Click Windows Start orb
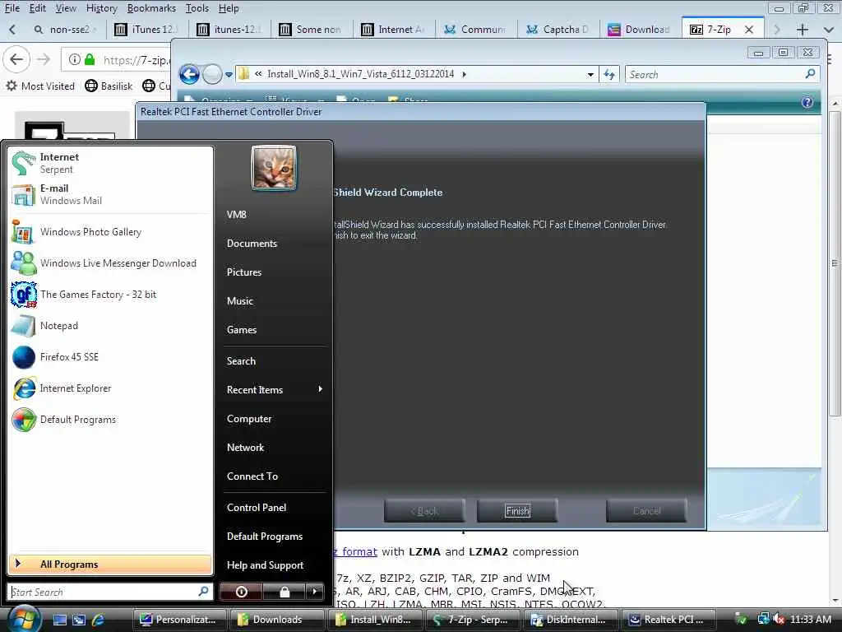 [22, 619]
